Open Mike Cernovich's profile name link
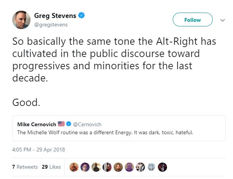The image size is (233, 179). pos(37,124)
